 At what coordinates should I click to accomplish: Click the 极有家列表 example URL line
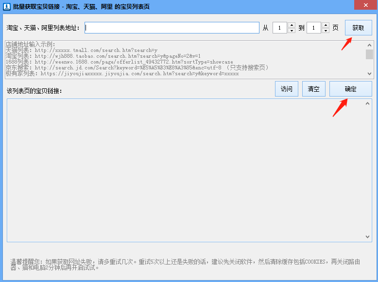point(122,73)
